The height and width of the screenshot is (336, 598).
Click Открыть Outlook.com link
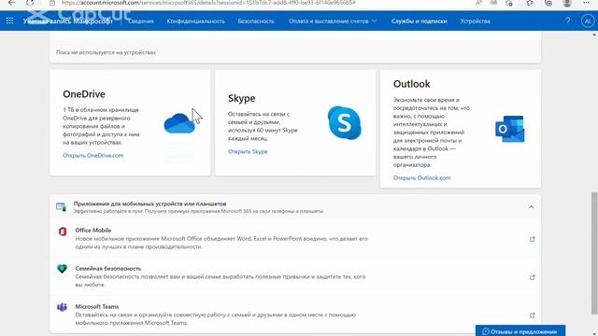pyautogui.click(x=421, y=177)
